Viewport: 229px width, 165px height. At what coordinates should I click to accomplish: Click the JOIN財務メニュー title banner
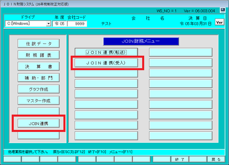pyautogui.click(x=141, y=41)
